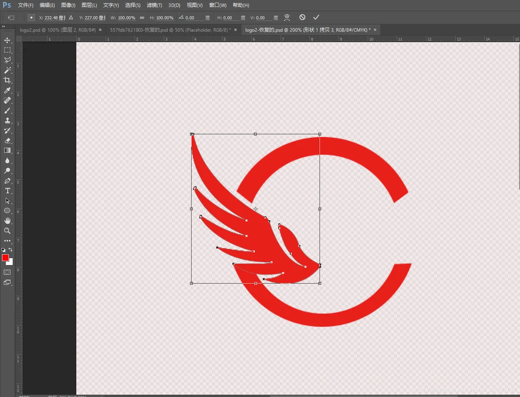Select the Eyedropper tool
The image size is (520, 397).
(7, 90)
